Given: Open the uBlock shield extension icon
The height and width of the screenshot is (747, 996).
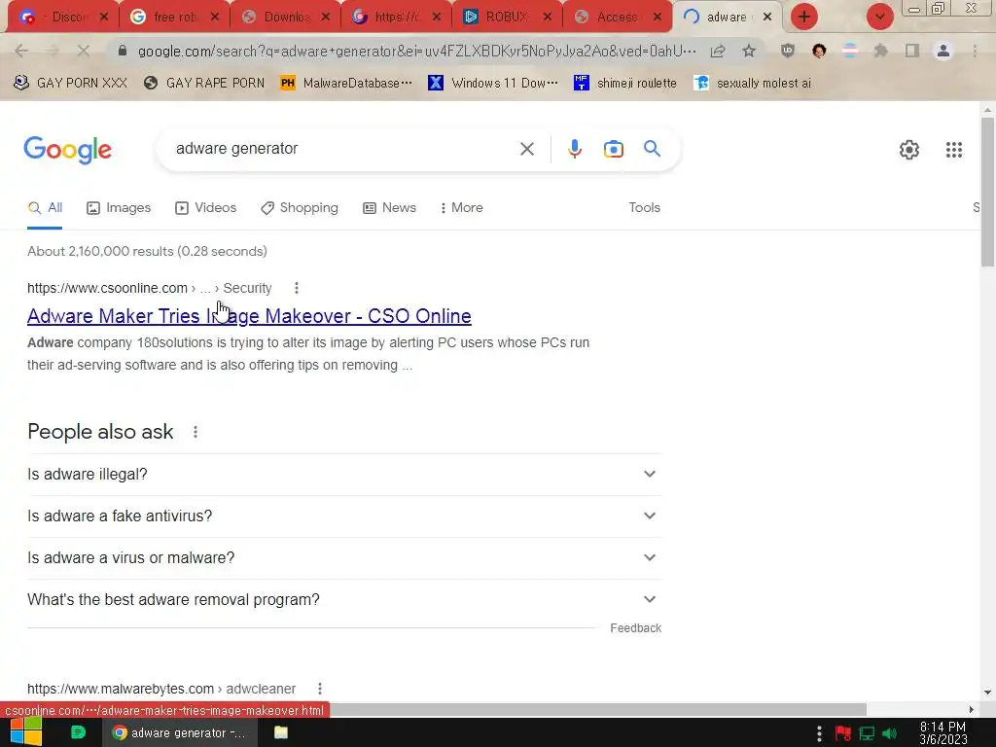Looking at the screenshot, I should [788, 52].
